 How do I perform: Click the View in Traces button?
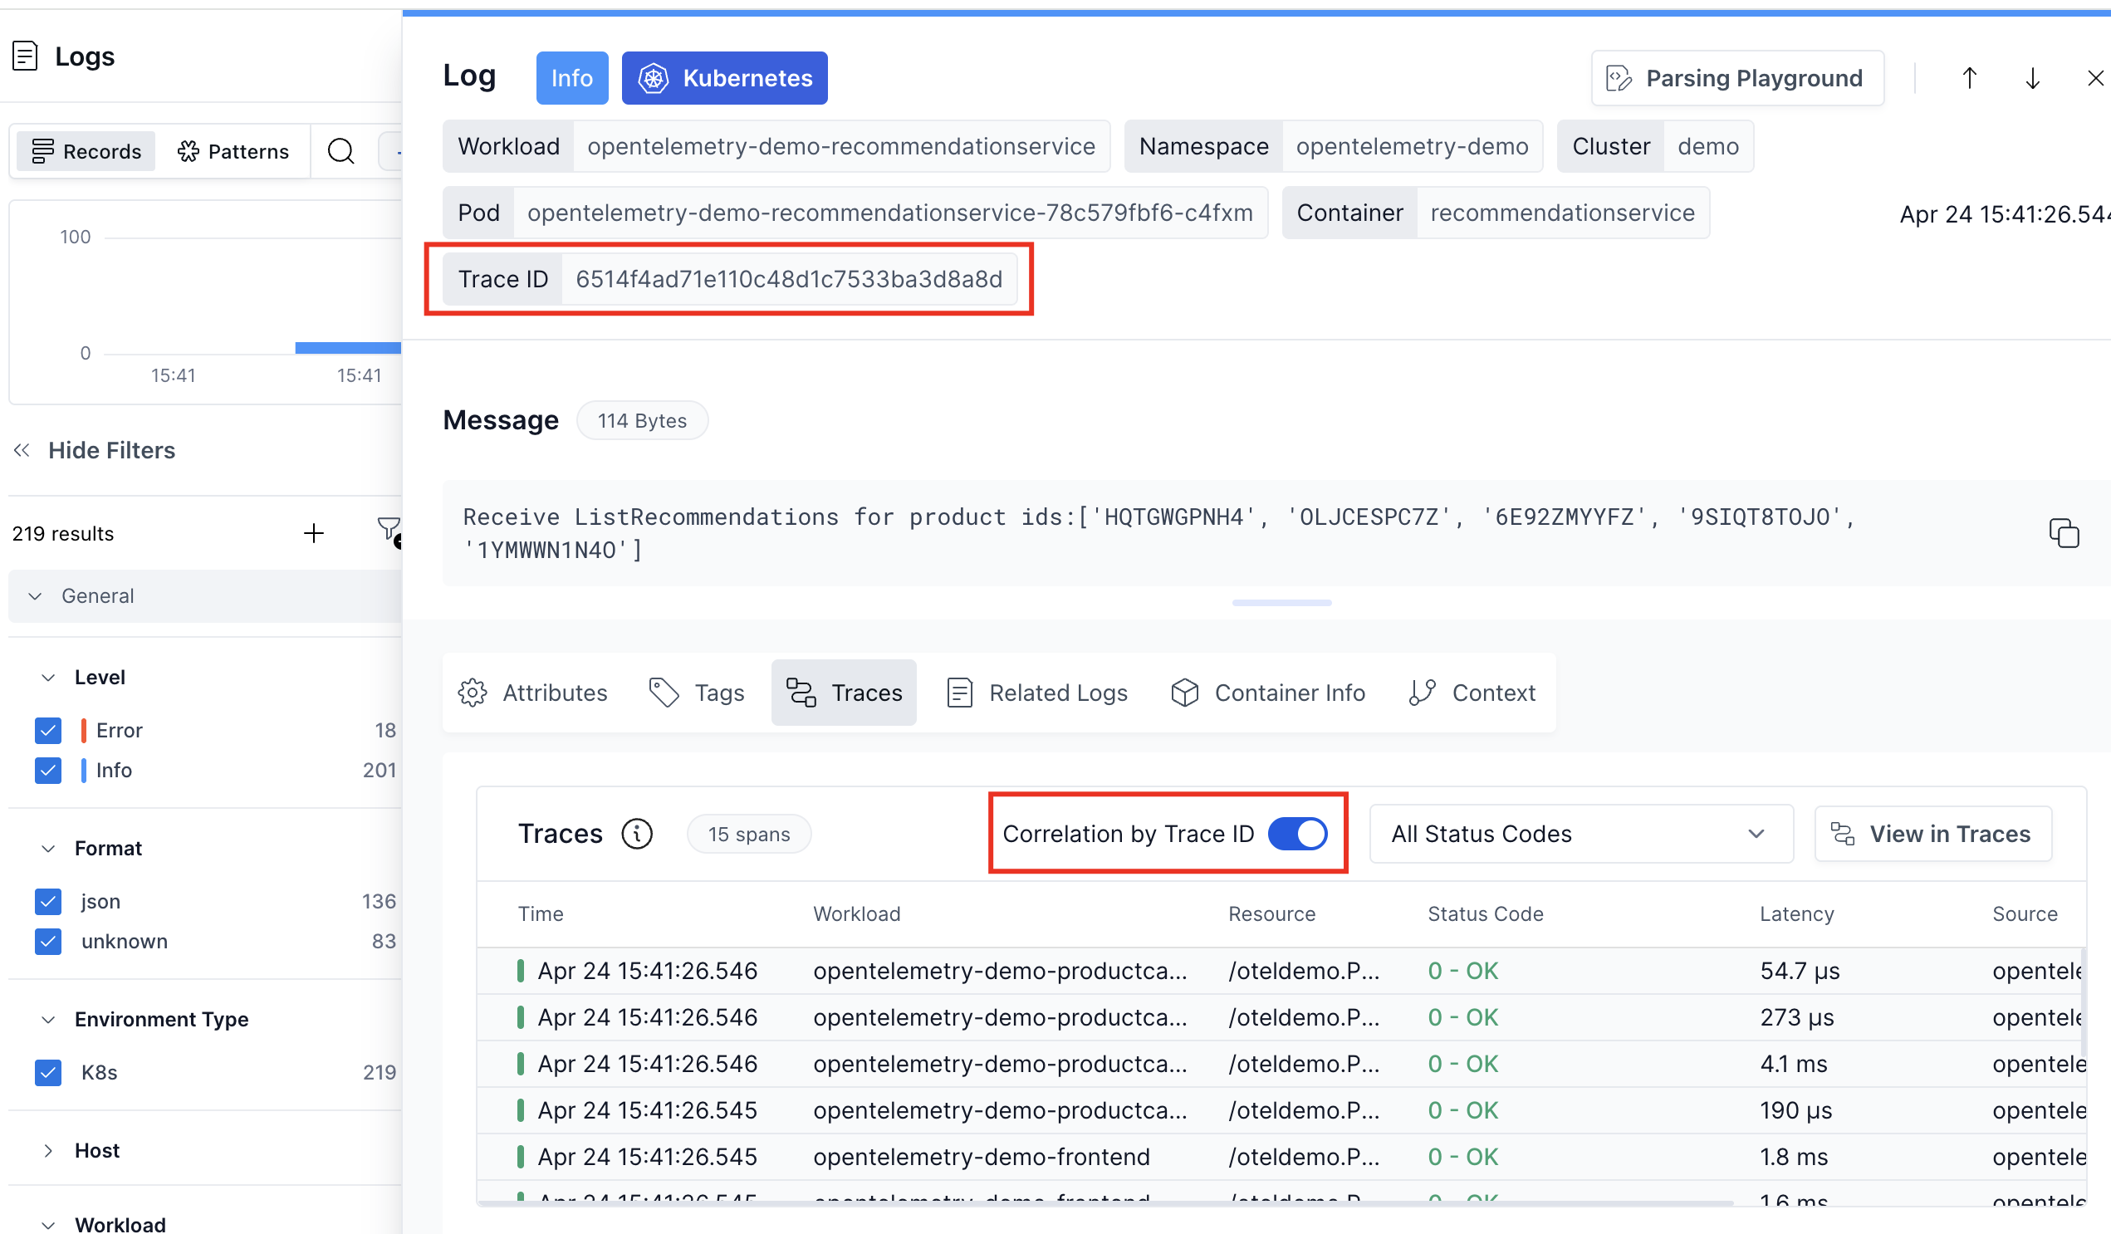[1932, 834]
